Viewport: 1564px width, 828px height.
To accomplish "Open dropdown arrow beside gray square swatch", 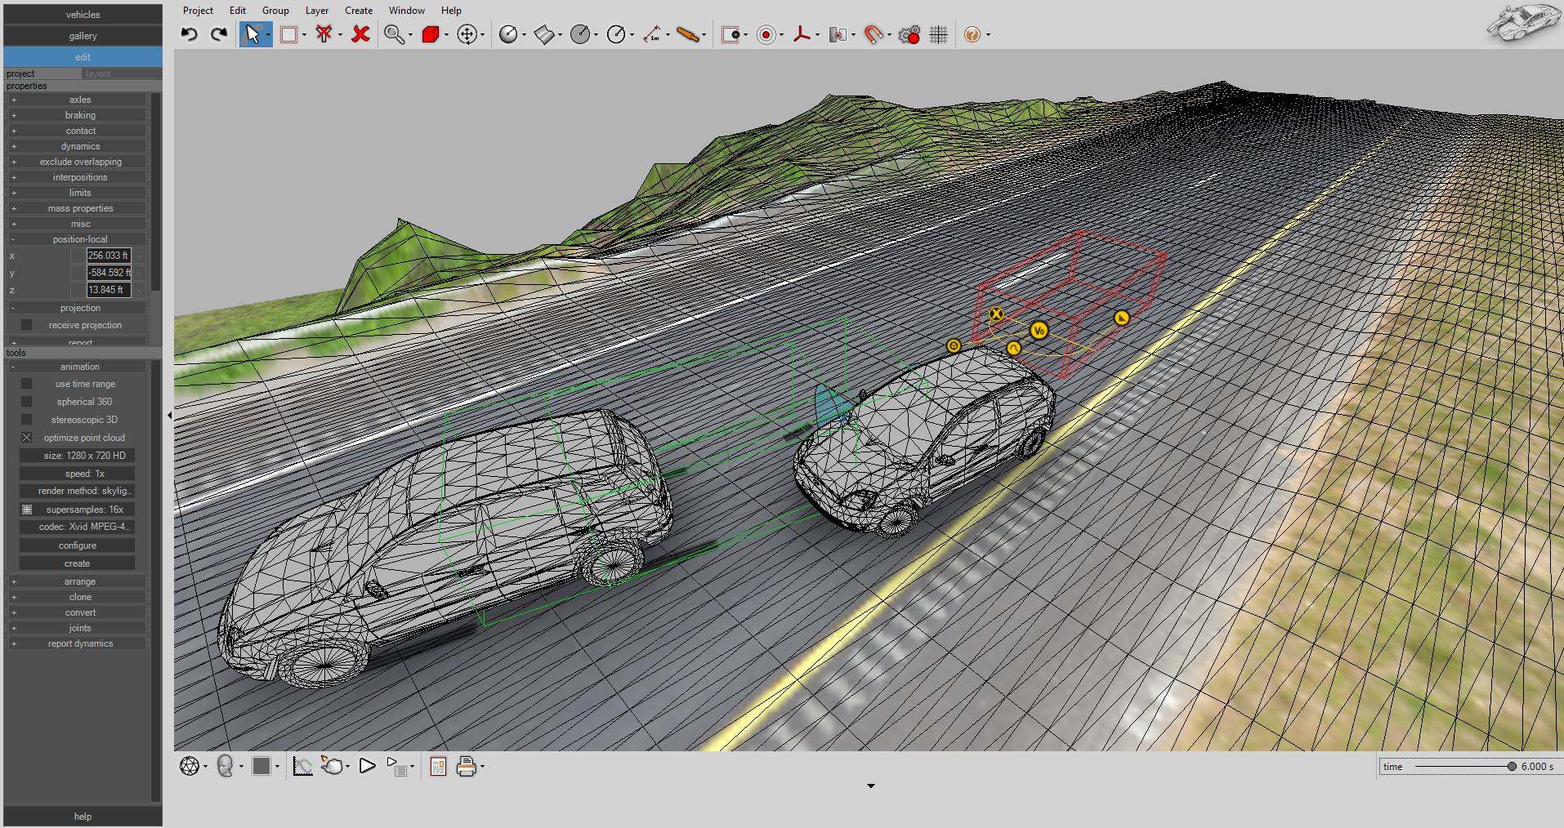I will tap(277, 767).
